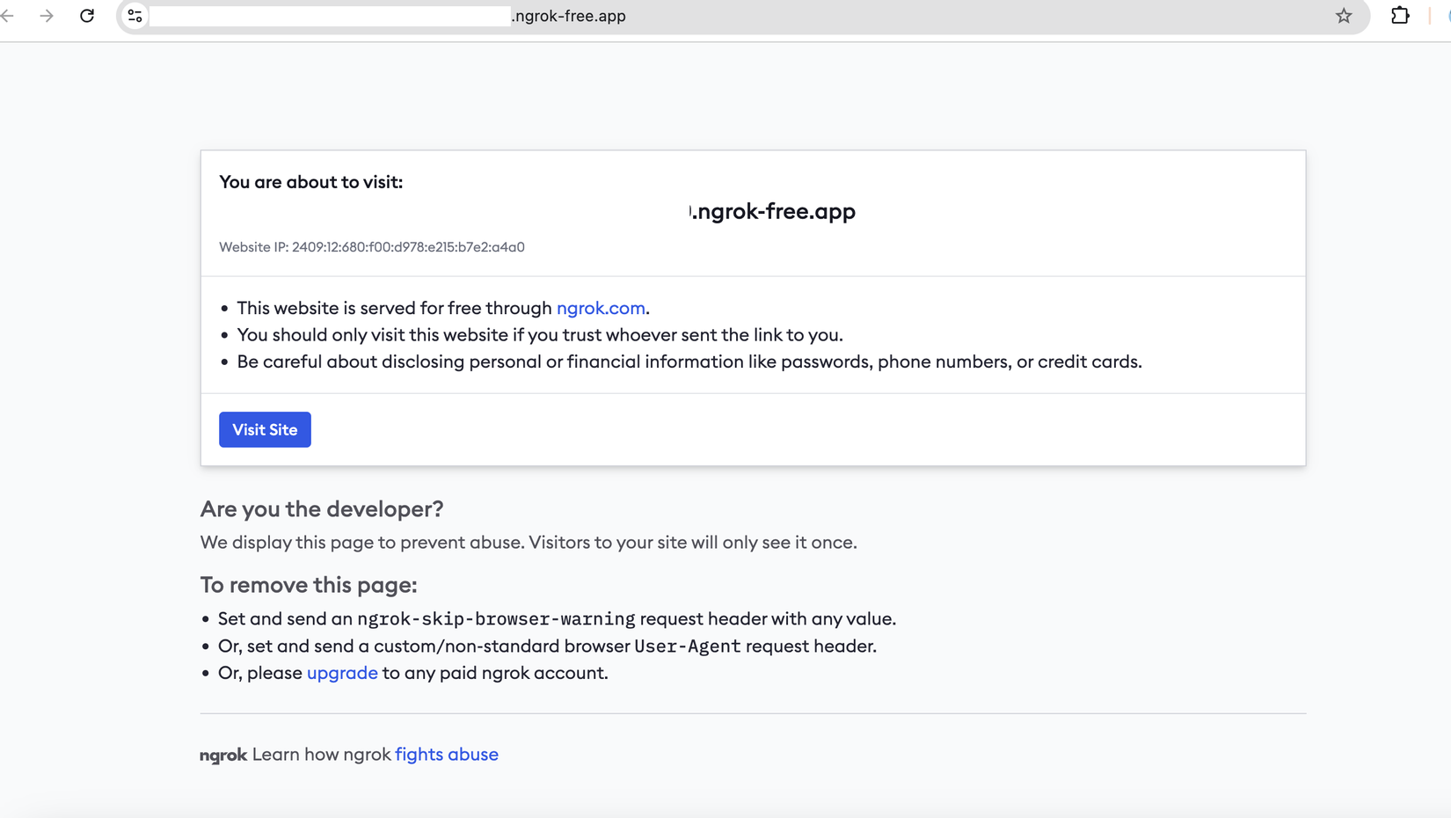
Task: Click the "You are about to visit:" label
Action: [310, 182]
